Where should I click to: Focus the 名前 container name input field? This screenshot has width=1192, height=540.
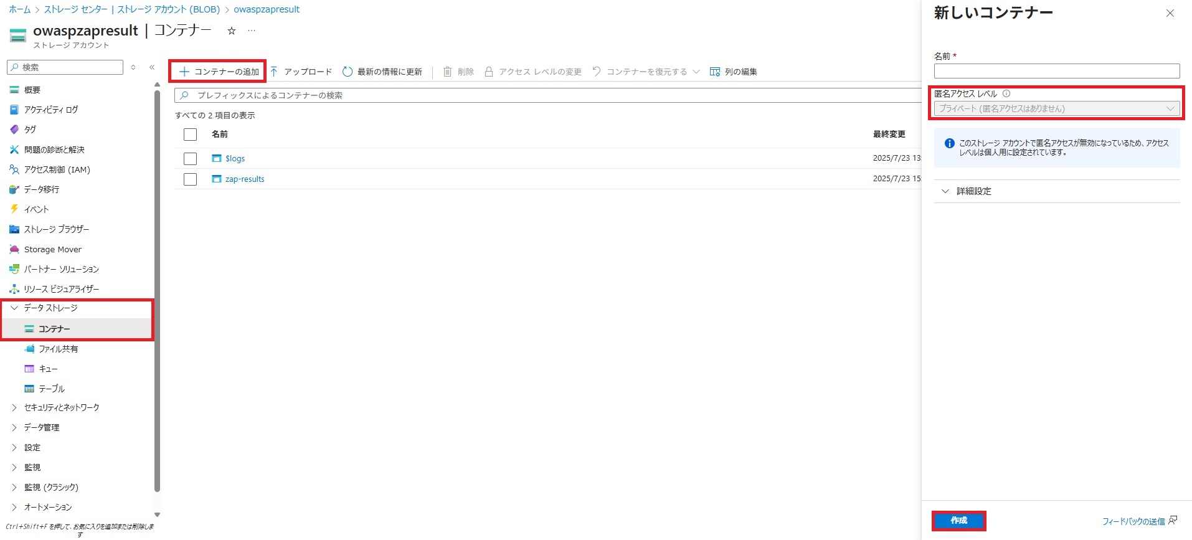[1056, 71]
